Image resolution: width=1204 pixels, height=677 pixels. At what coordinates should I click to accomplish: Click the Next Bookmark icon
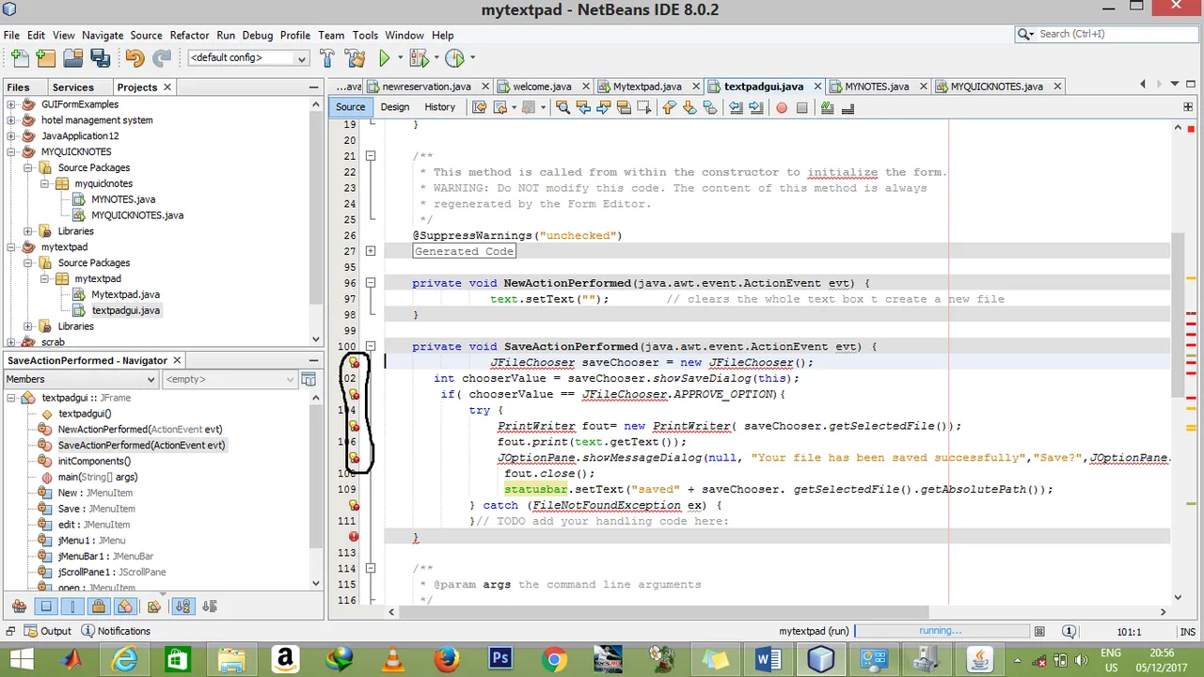[x=689, y=107]
